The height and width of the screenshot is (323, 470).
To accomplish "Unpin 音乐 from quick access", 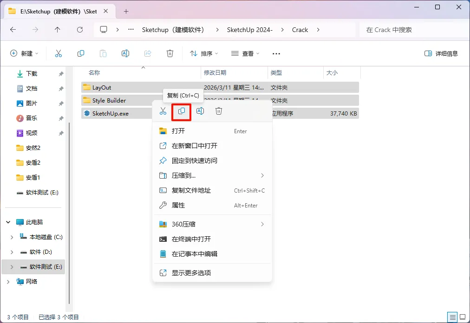I will click(x=61, y=118).
